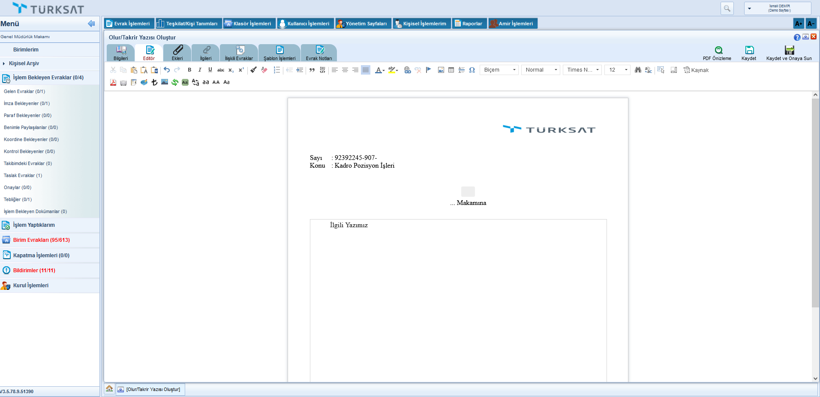Enable justified text alignment
Screen dimensions: 820x397
366,70
